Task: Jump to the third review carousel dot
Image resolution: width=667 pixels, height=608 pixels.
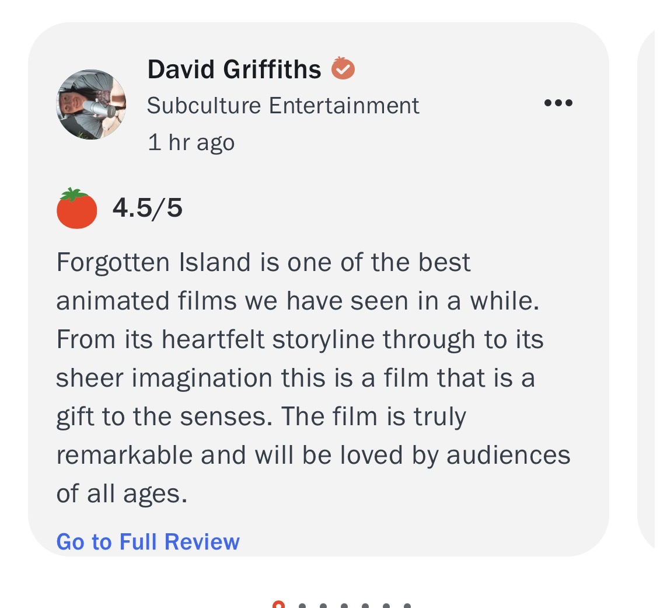Action: tap(323, 606)
